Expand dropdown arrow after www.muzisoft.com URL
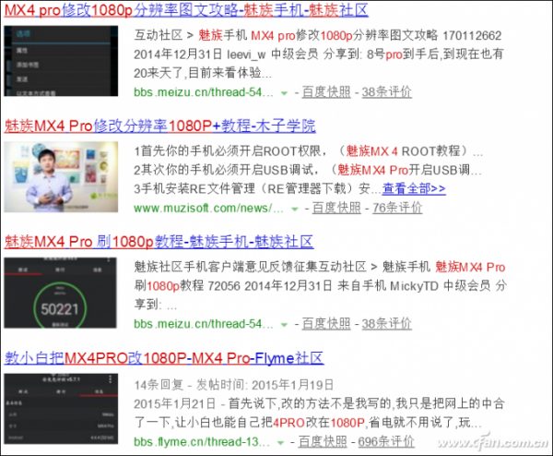The height and width of the screenshot is (456, 553). 295,210
